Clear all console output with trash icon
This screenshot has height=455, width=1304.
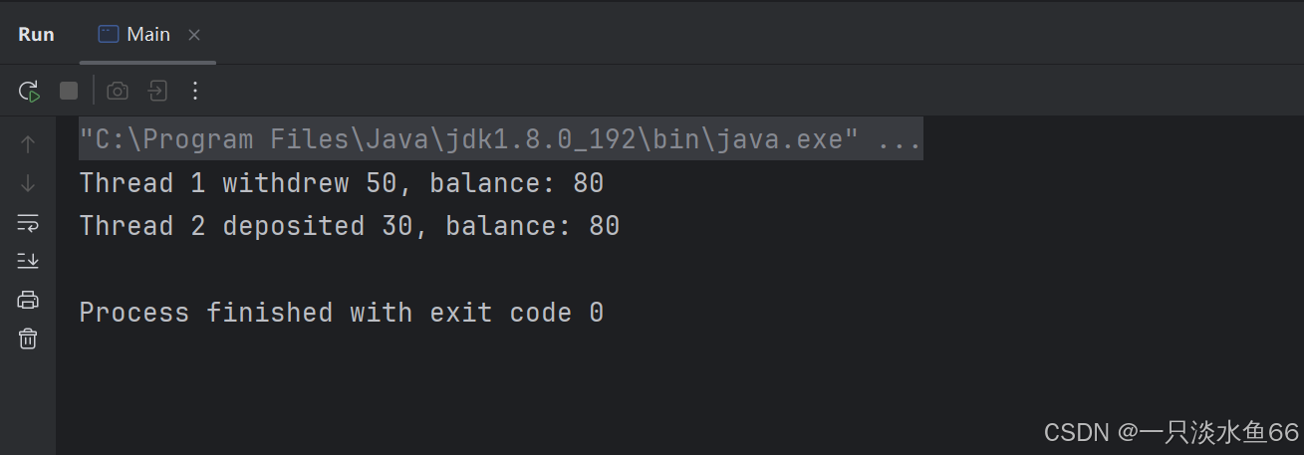pyautogui.click(x=28, y=339)
